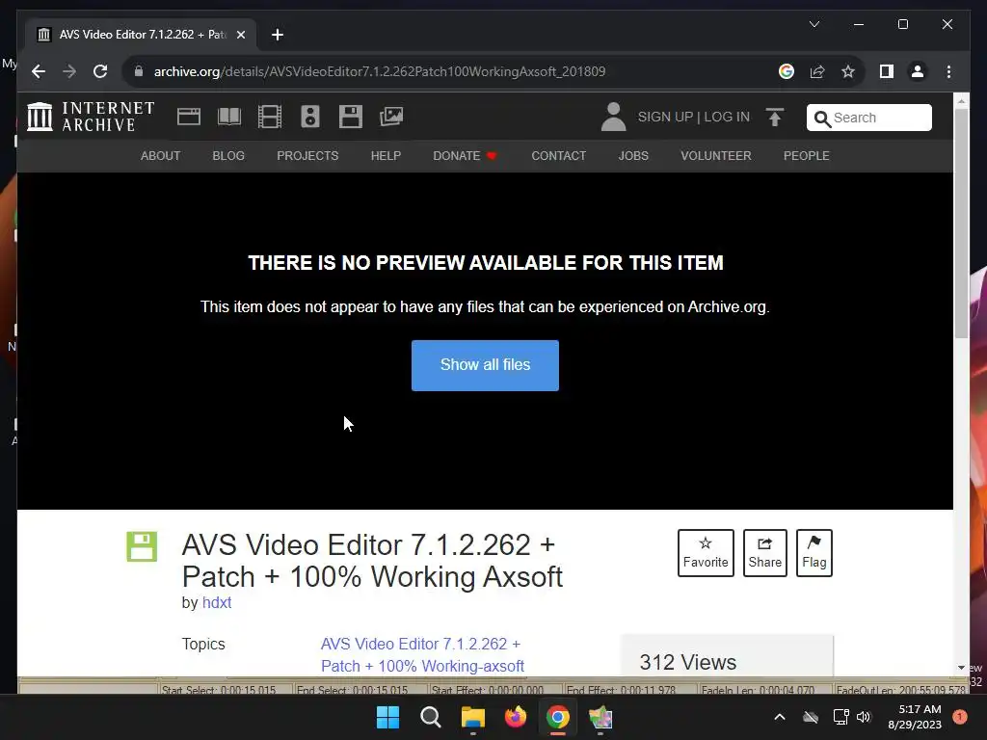Click the "312 Views" text

click(x=688, y=663)
